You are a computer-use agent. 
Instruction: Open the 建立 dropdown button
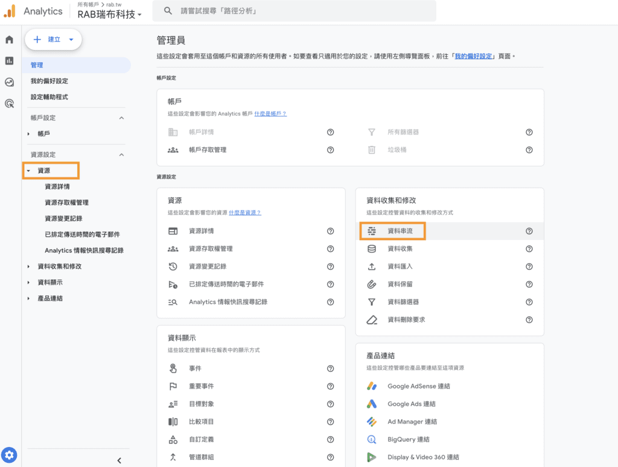(53, 39)
